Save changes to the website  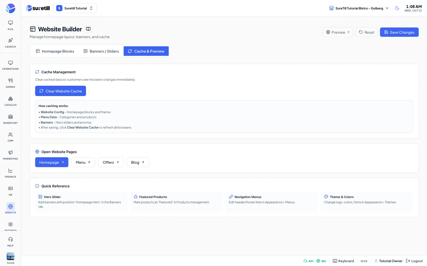399,32
